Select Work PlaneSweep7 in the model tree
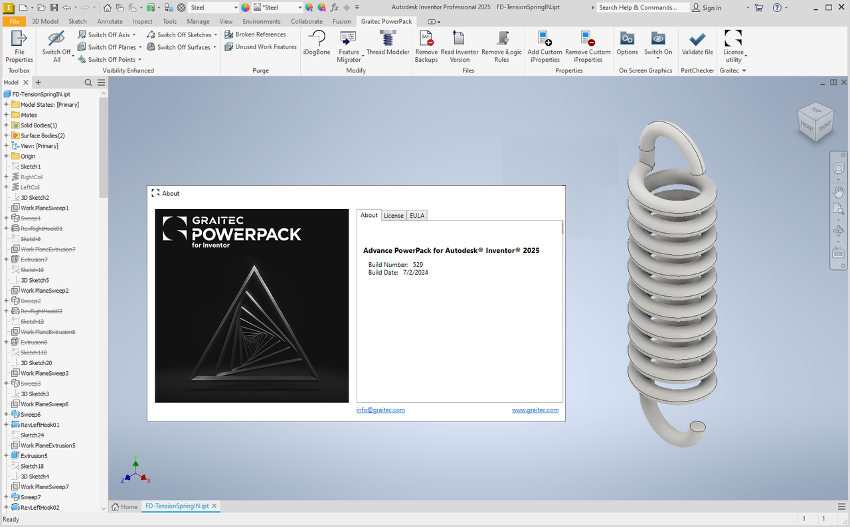850x527 pixels. tap(44, 487)
